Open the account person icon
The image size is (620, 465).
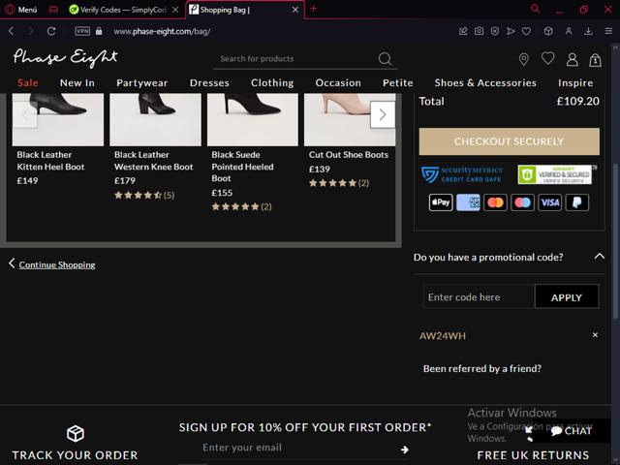pyautogui.click(x=573, y=60)
